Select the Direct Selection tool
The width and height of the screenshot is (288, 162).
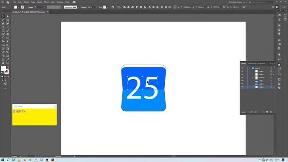point(8,16)
